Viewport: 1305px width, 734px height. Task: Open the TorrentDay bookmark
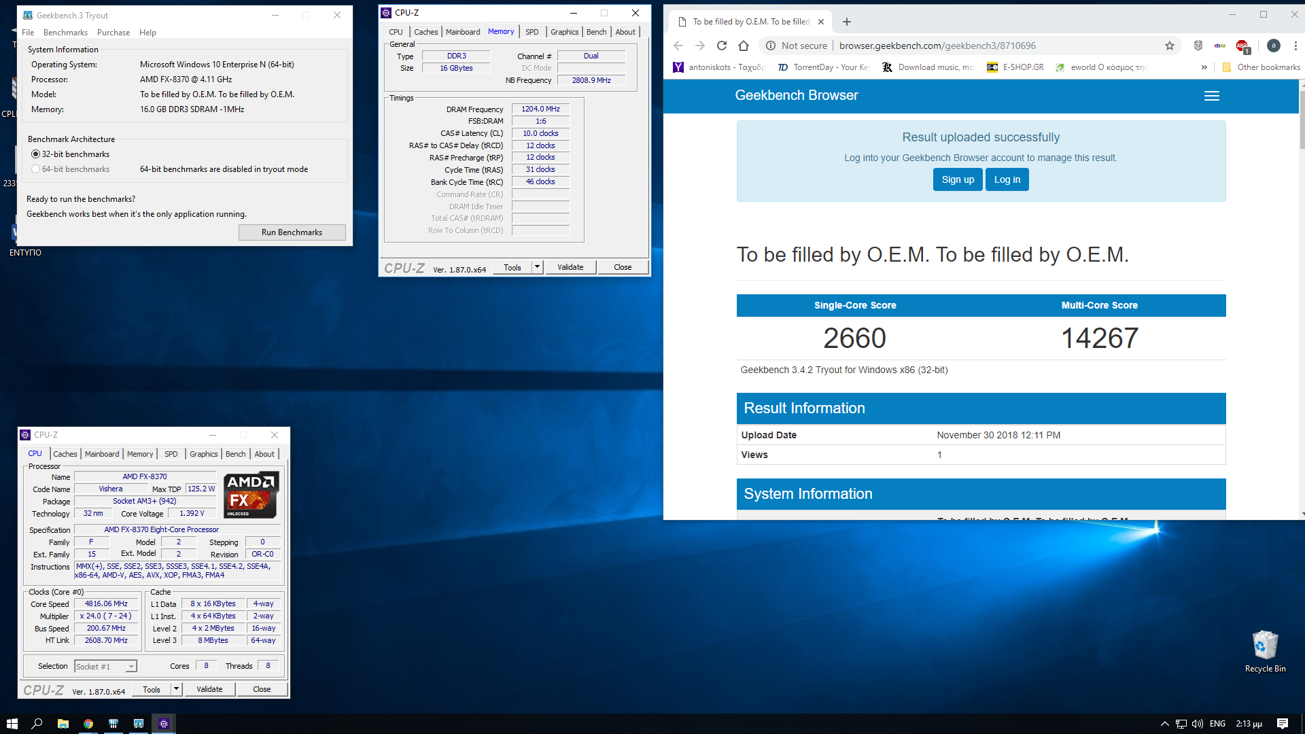click(823, 67)
